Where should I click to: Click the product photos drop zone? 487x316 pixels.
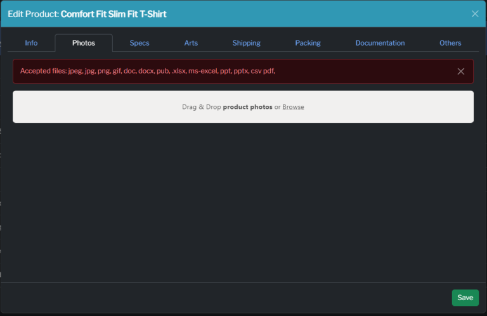(x=243, y=106)
